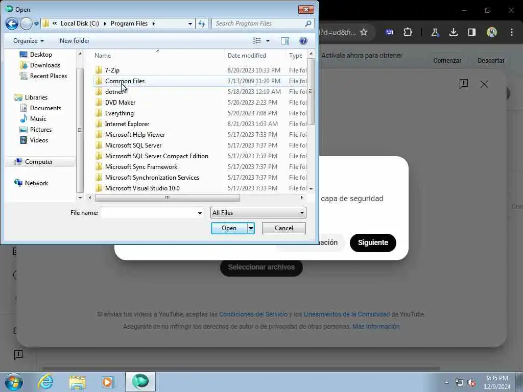Select the Common Files folder
This screenshot has width=523, height=392.
coord(125,81)
